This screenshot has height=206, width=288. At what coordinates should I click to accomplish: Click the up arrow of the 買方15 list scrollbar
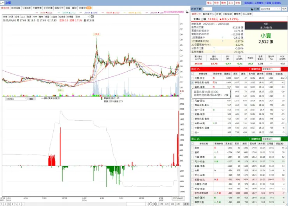[286, 78]
